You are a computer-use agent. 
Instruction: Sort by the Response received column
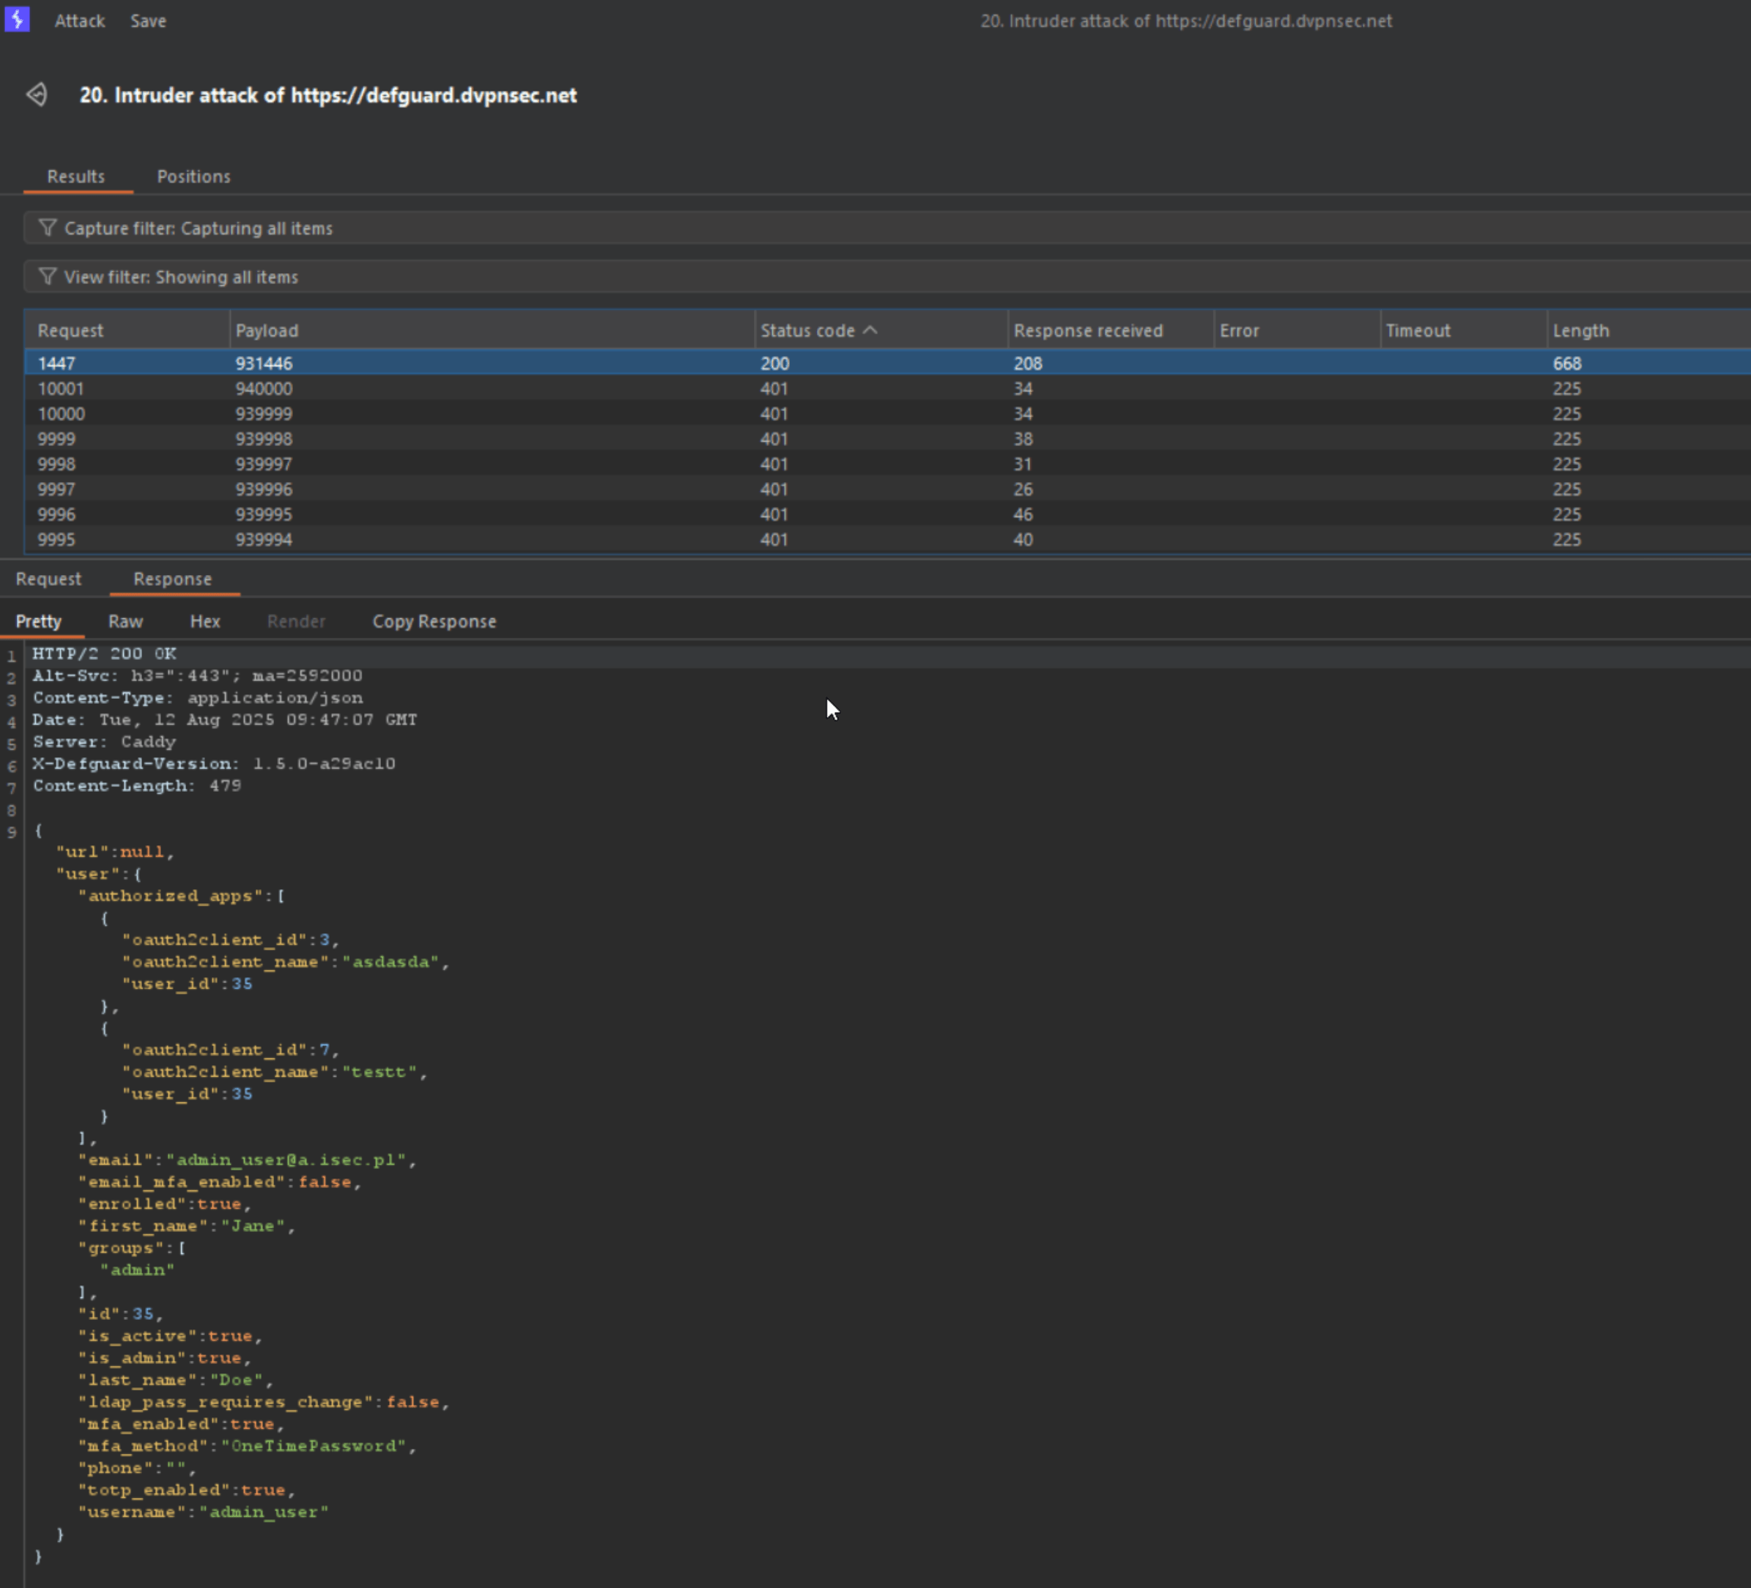pyautogui.click(x=1087, y=330)
